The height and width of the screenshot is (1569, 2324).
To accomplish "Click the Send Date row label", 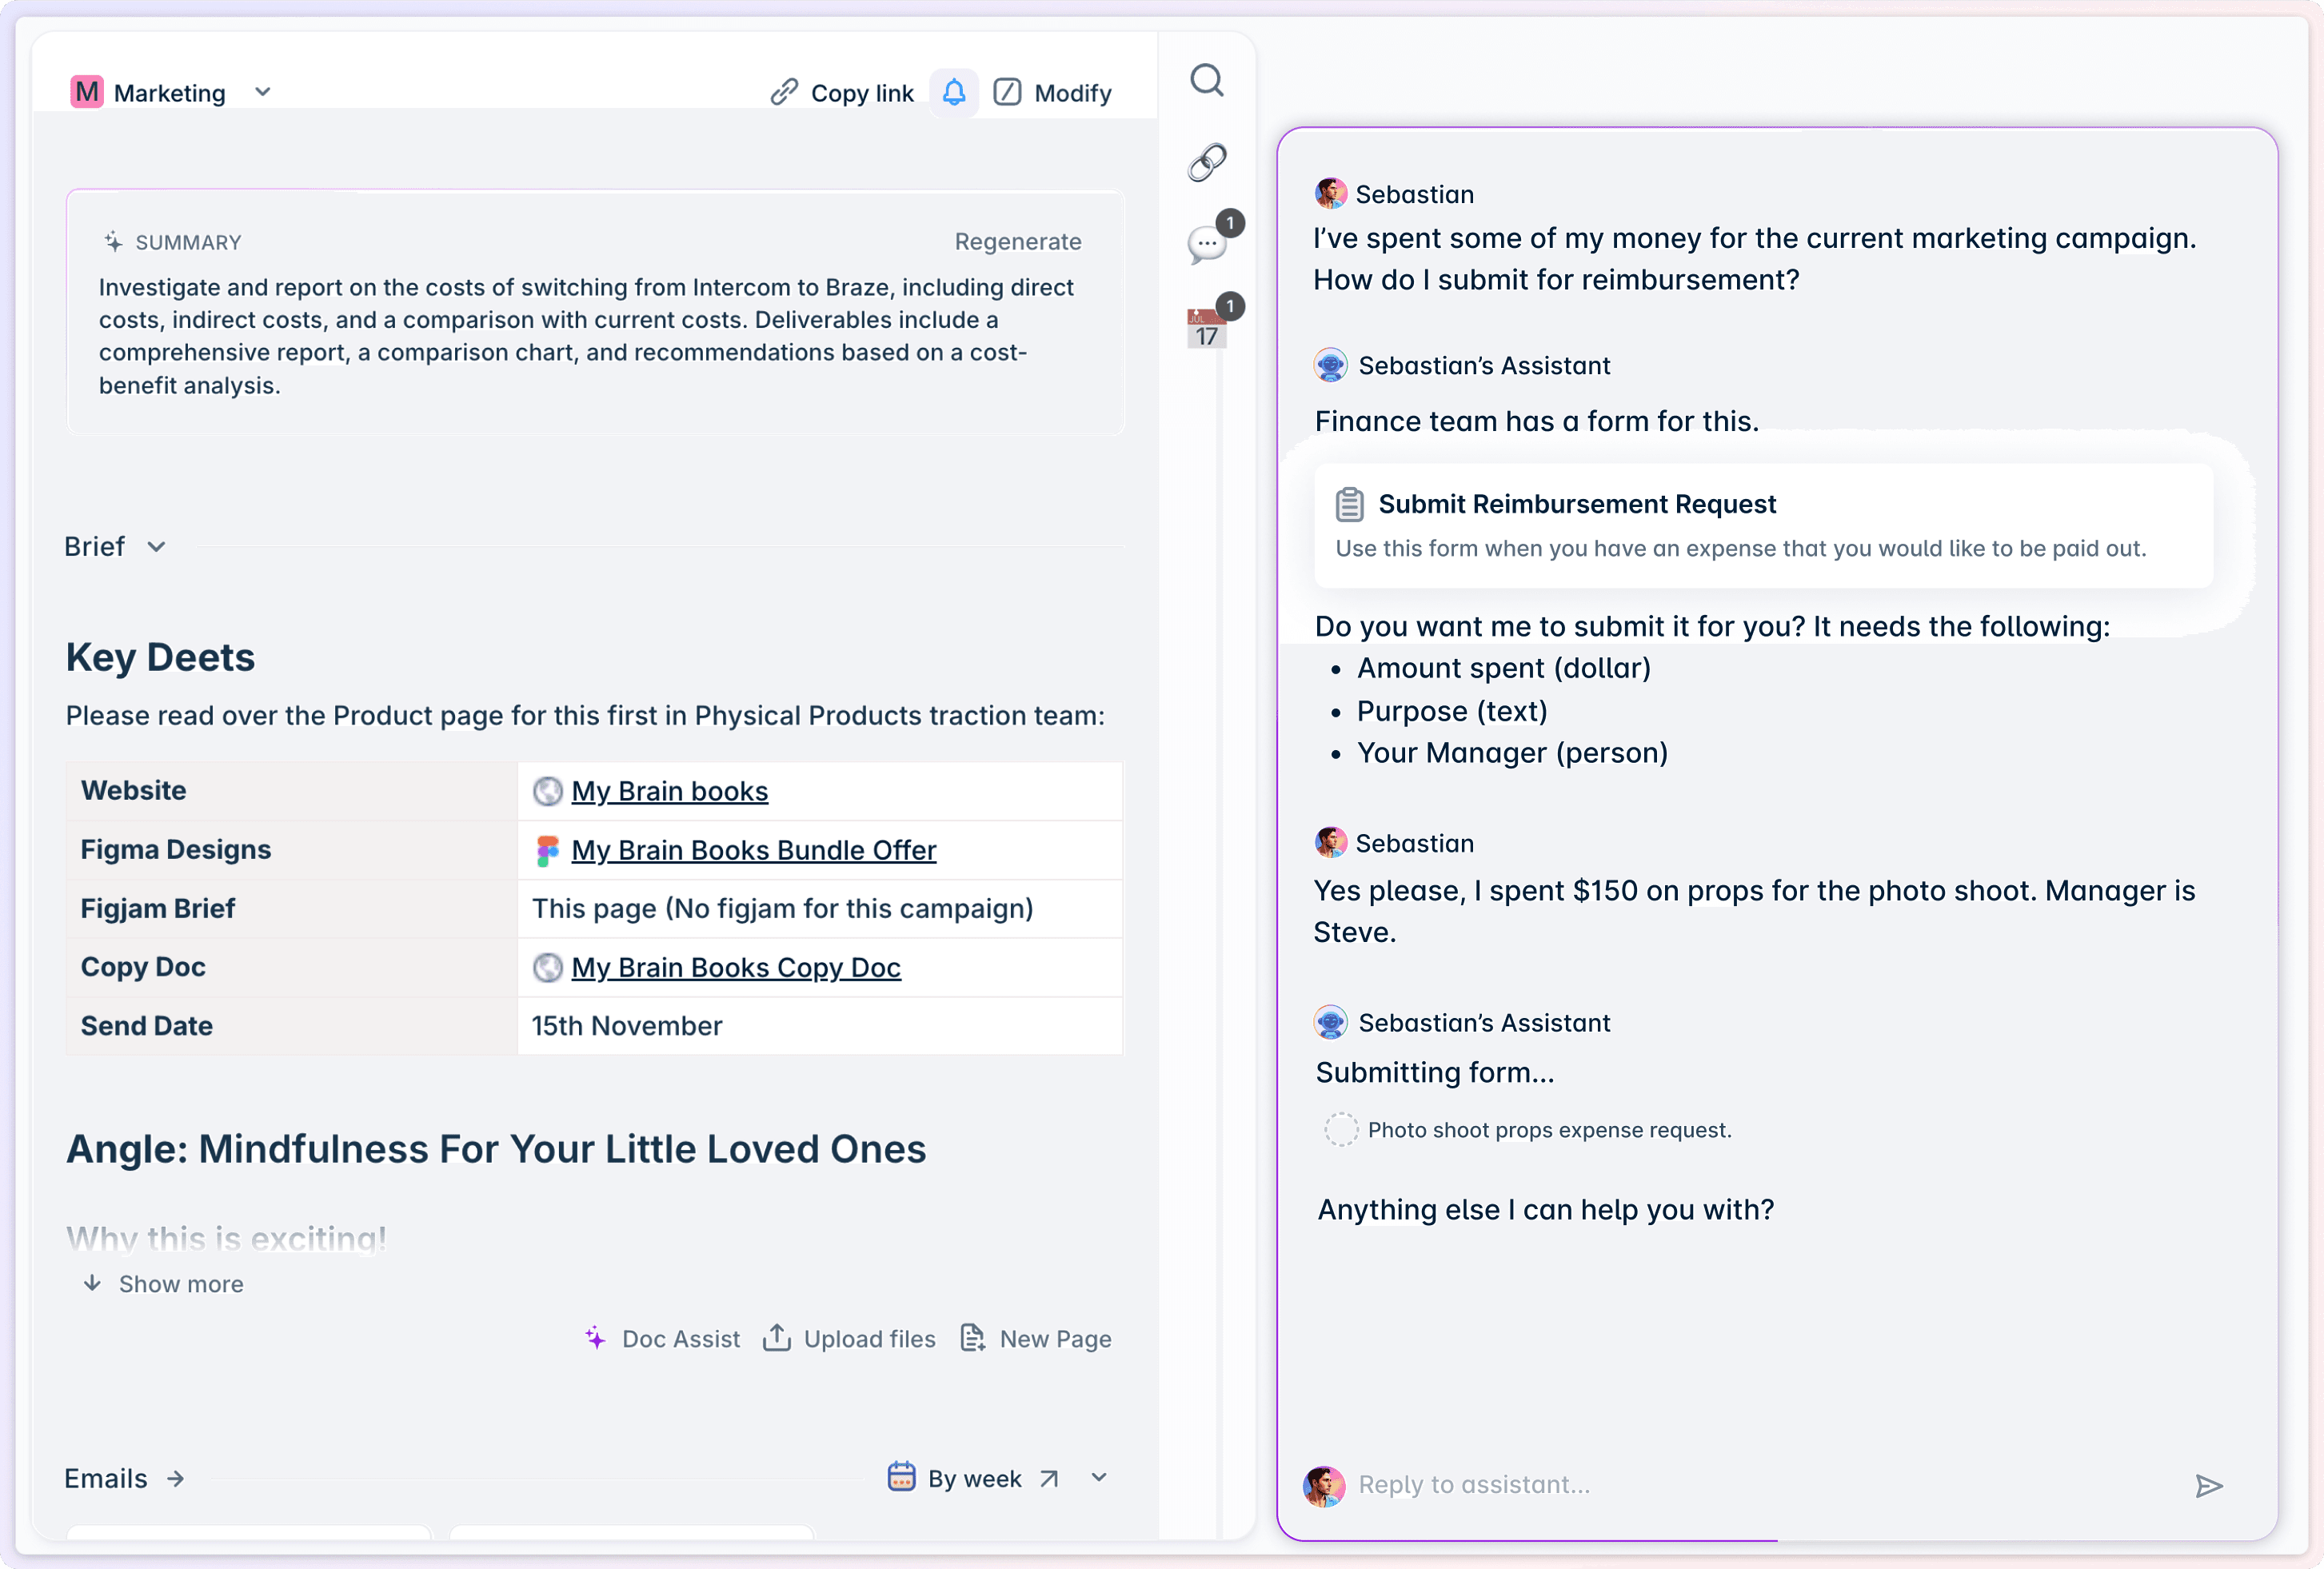I will [x=147, y=1026].
